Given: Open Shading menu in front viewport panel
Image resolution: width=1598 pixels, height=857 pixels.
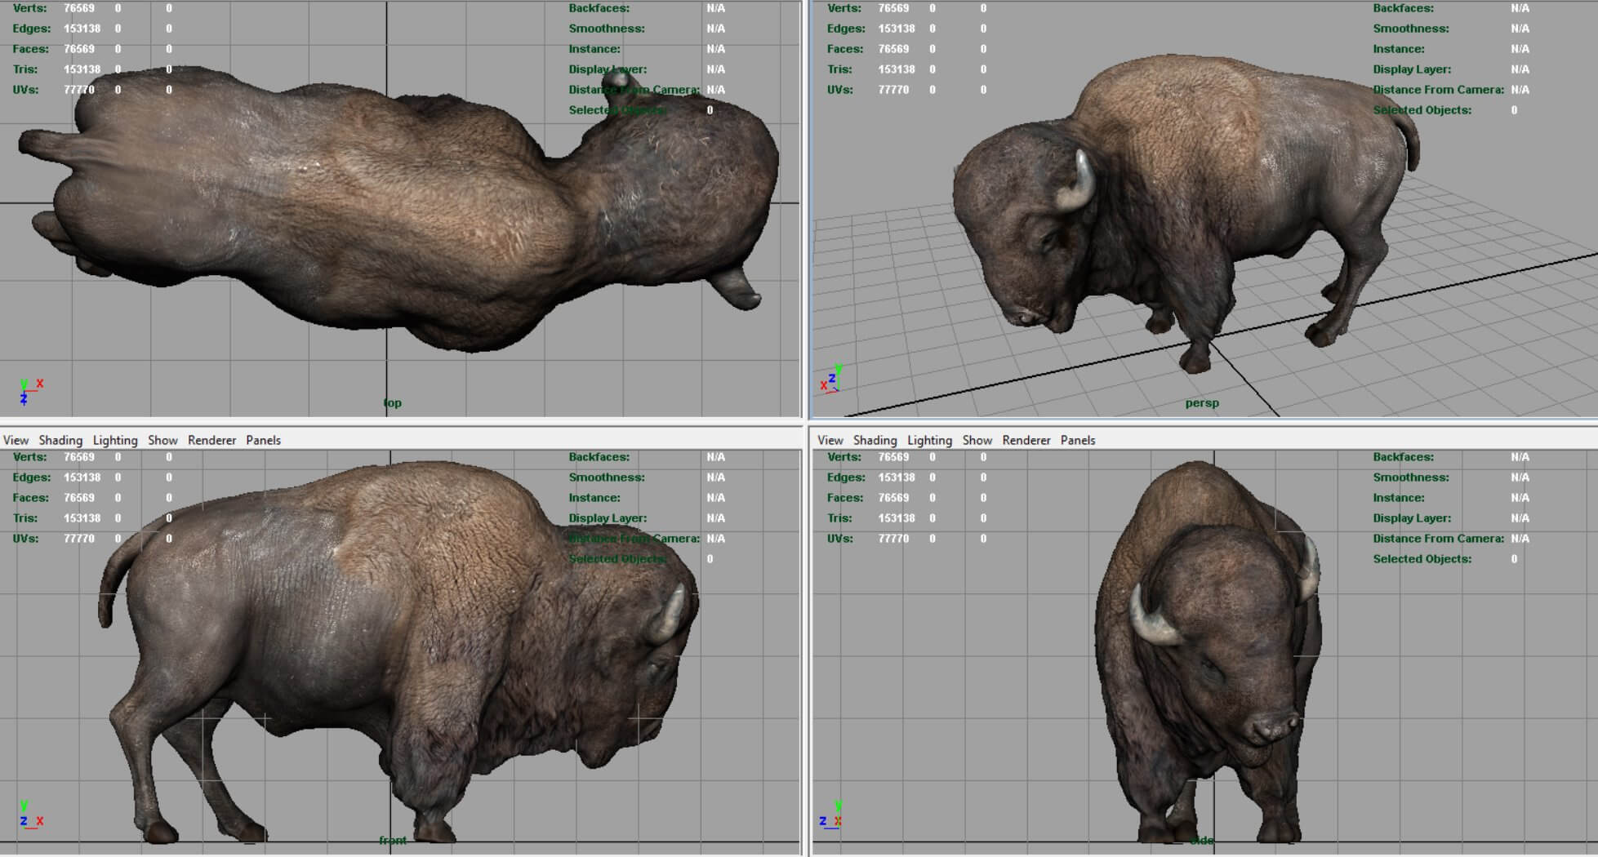Looking at the screenshot, I should [x=60, y=440].
